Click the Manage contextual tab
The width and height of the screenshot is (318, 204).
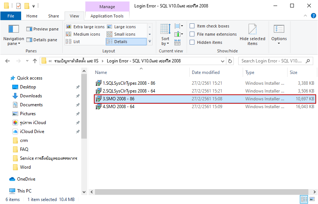[107, 7]
